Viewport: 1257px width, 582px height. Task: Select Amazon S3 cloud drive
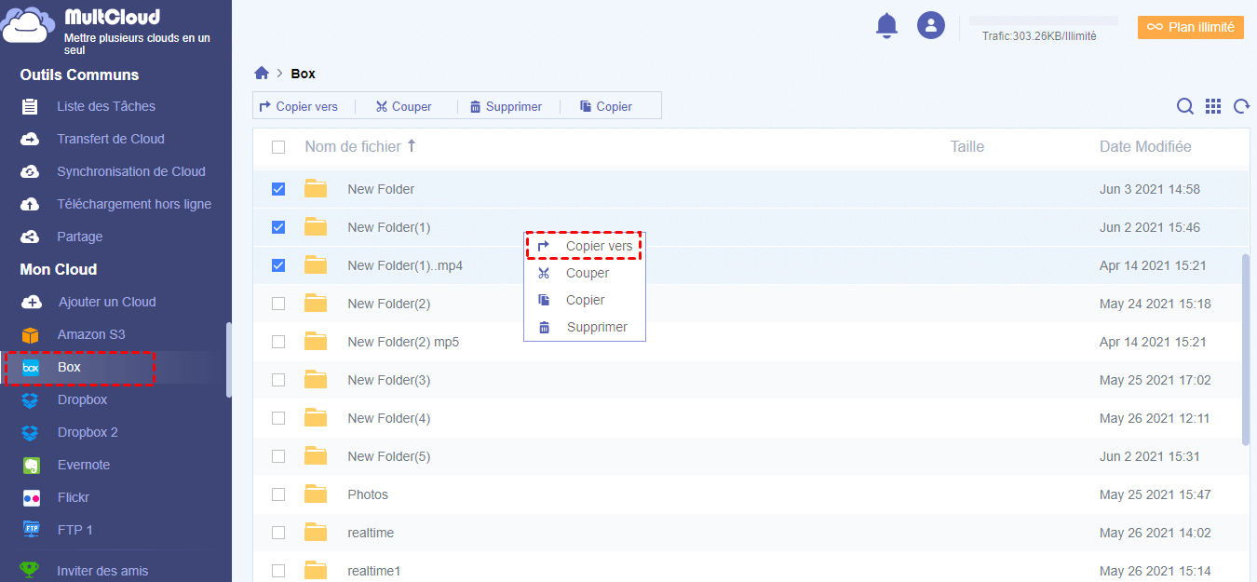[x=91, y=334]
